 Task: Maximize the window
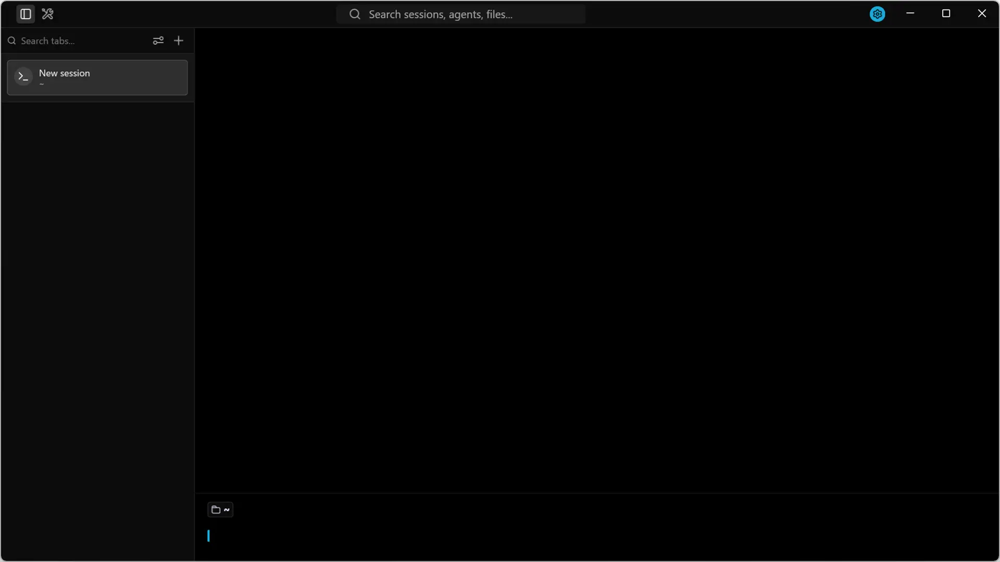coord(946,14)
